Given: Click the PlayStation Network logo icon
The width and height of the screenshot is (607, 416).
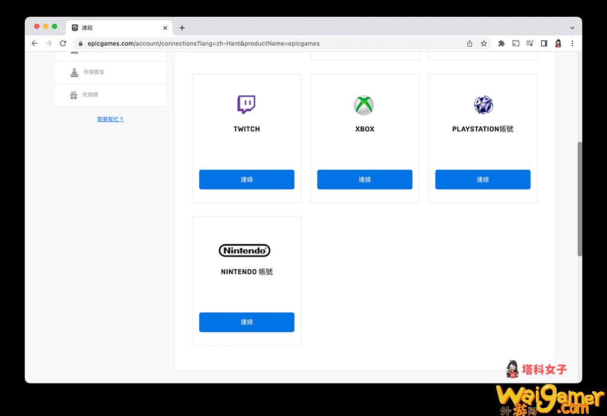Looking at the screenshot, I should (483, 105).
